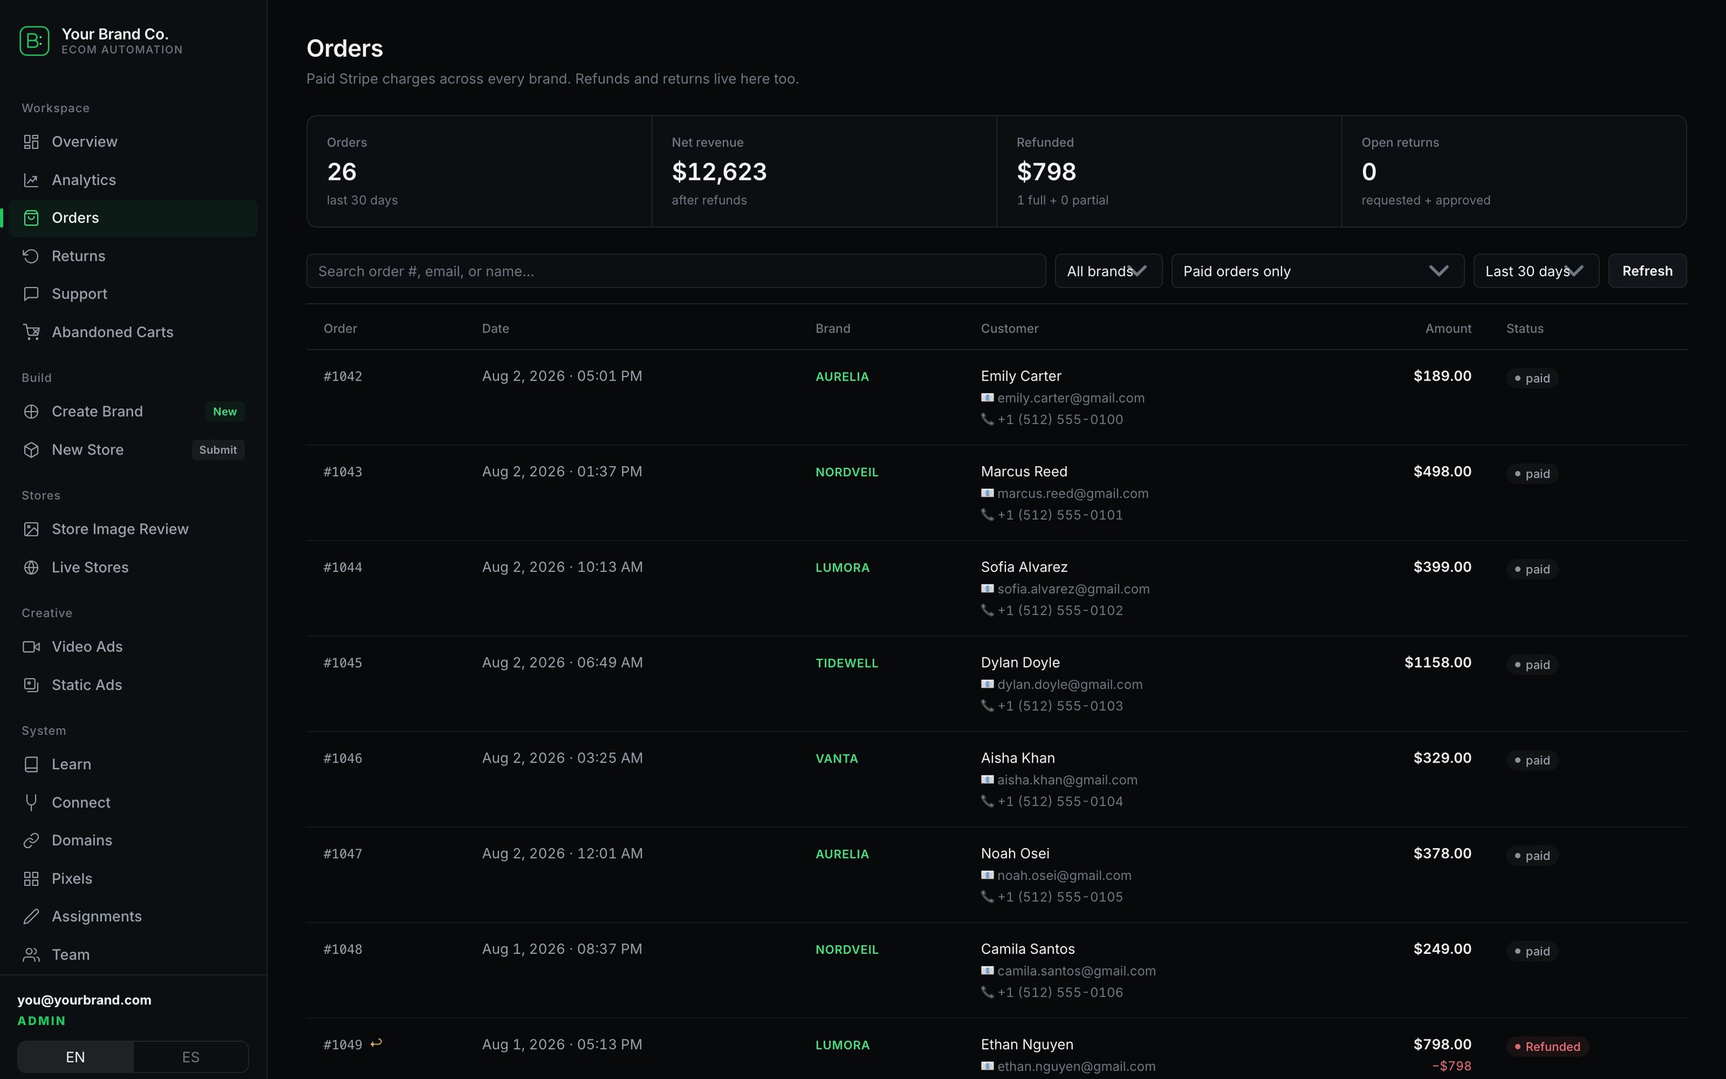Click the Submit badge on New Store
1726x1079 pixels.
[218, 450]
